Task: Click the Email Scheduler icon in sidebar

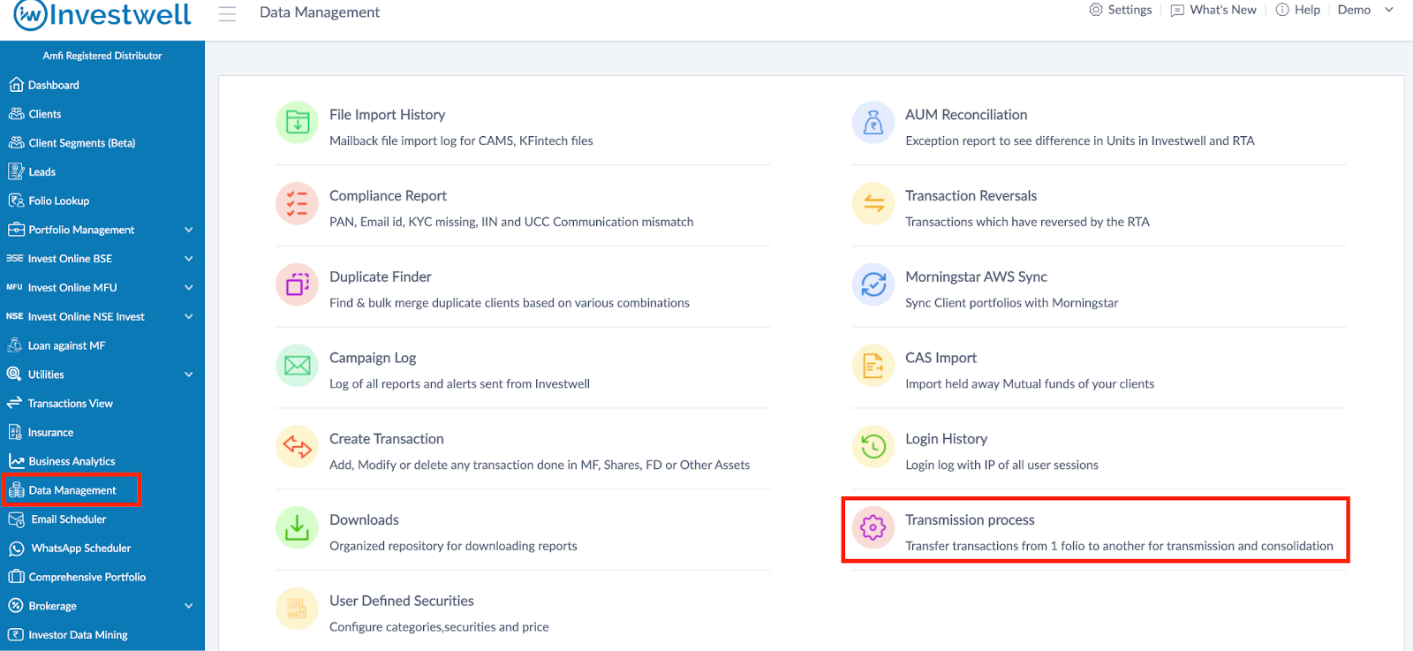Action: pos(16,519)
